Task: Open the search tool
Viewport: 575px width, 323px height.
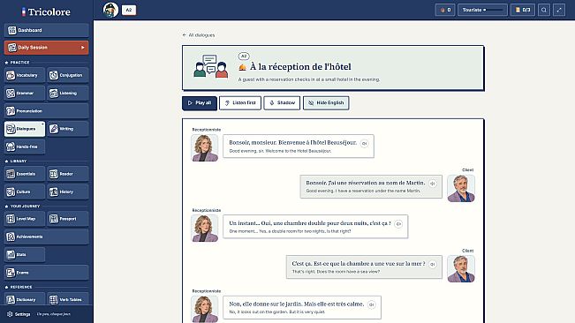Action: click(544, 10)
